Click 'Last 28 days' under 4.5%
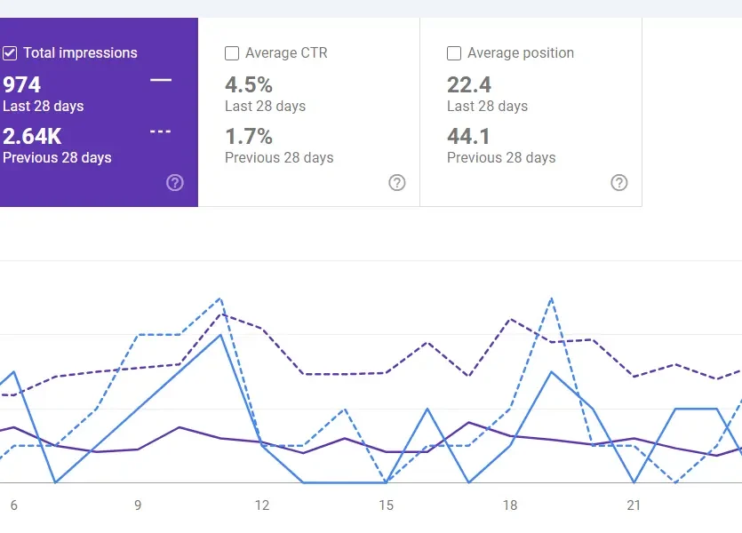 (265, 107)
